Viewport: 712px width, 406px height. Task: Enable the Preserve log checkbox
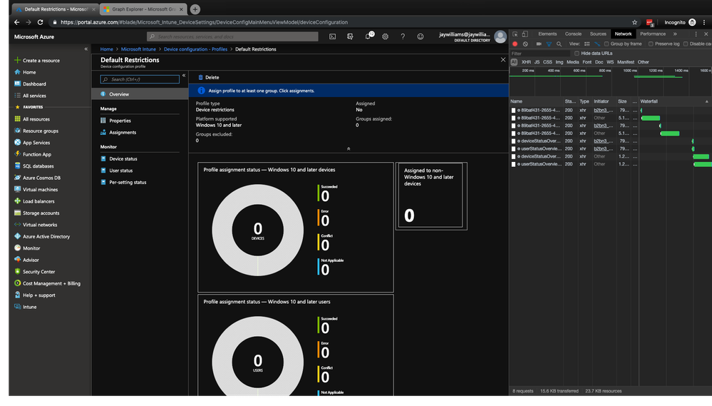tap(651, 44)
